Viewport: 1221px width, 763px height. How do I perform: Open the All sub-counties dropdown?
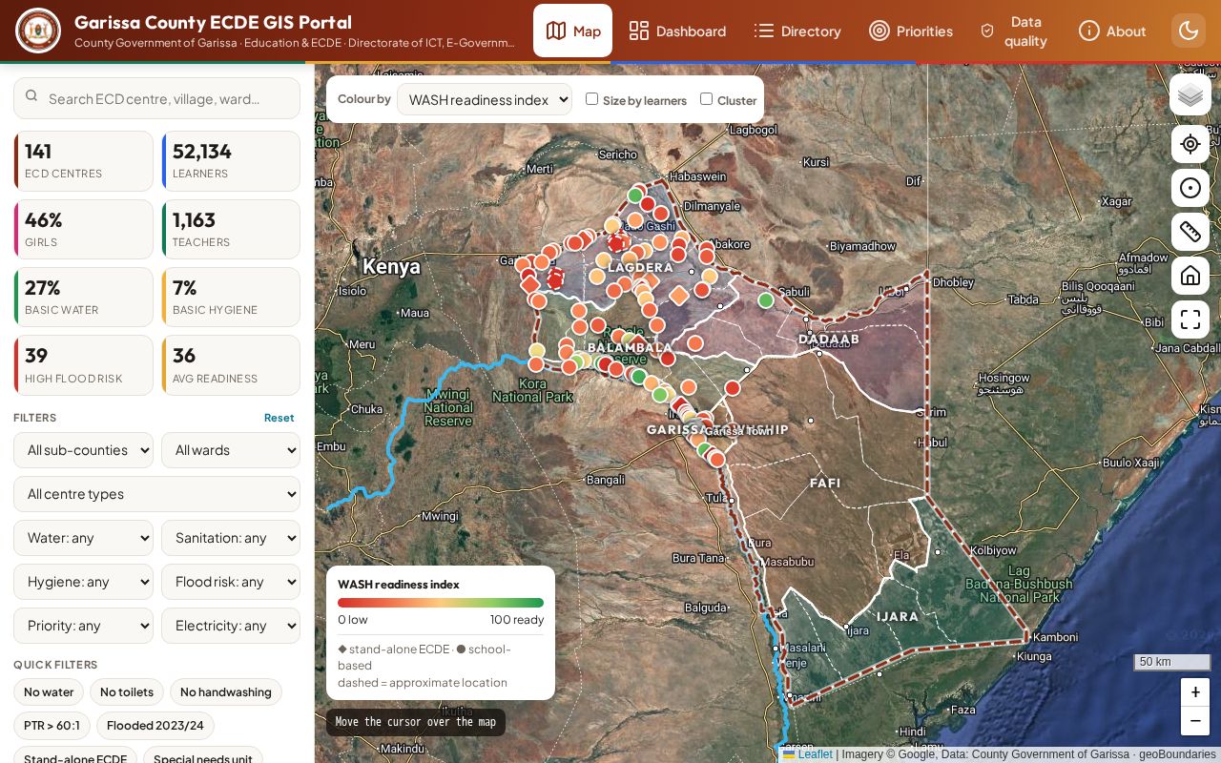click(x=83, y=450)
